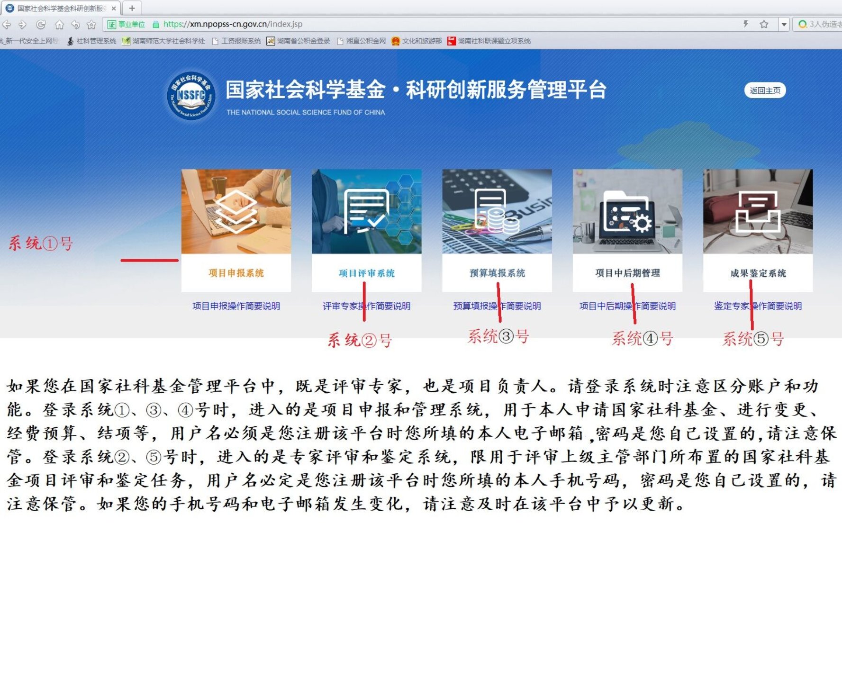
Task: Click the browser forward arrow
Action: pos(22,25)
